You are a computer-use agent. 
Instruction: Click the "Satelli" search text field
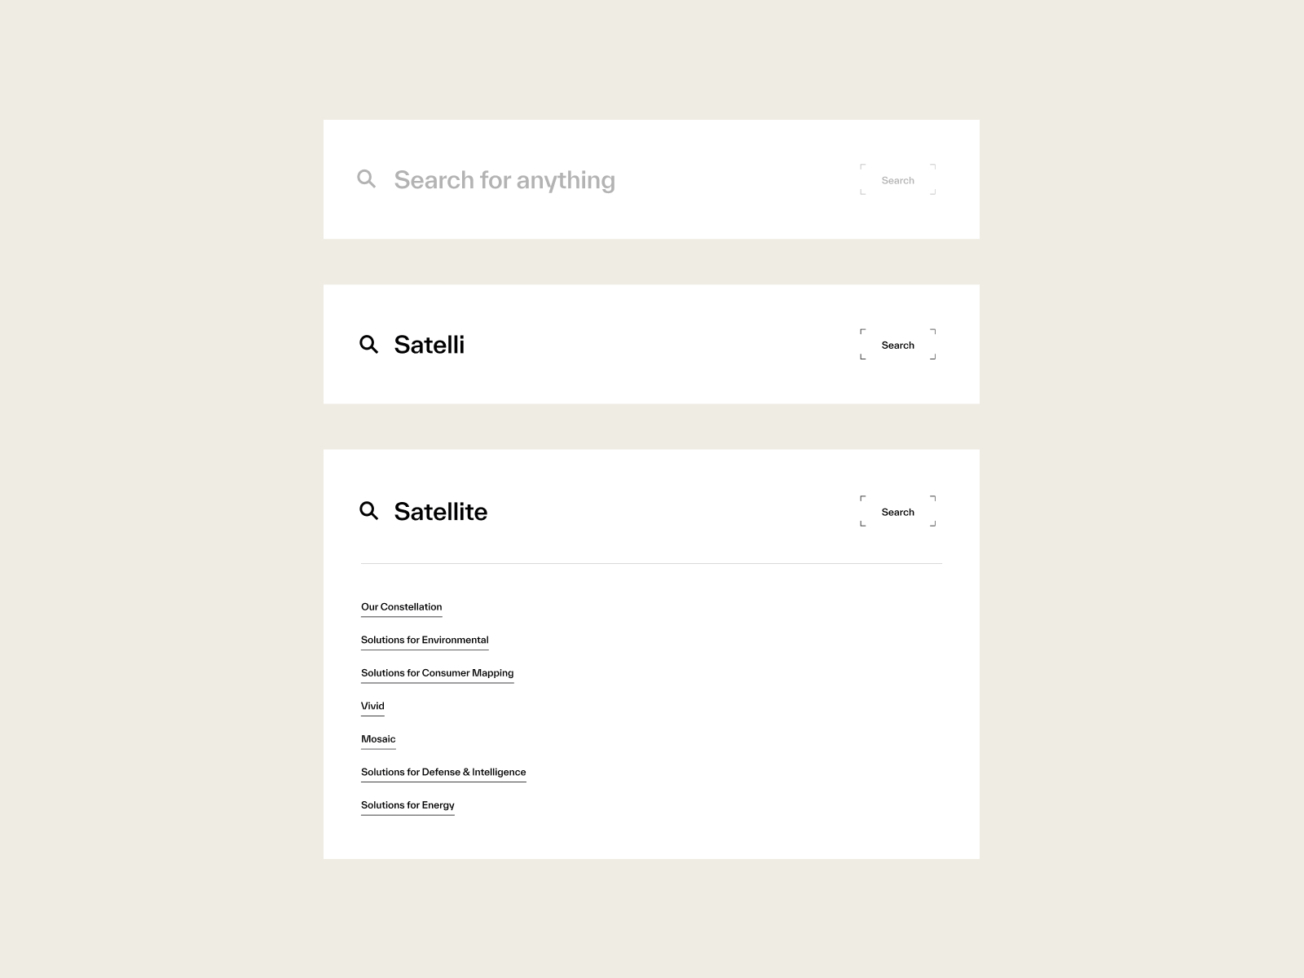point(430,345)
